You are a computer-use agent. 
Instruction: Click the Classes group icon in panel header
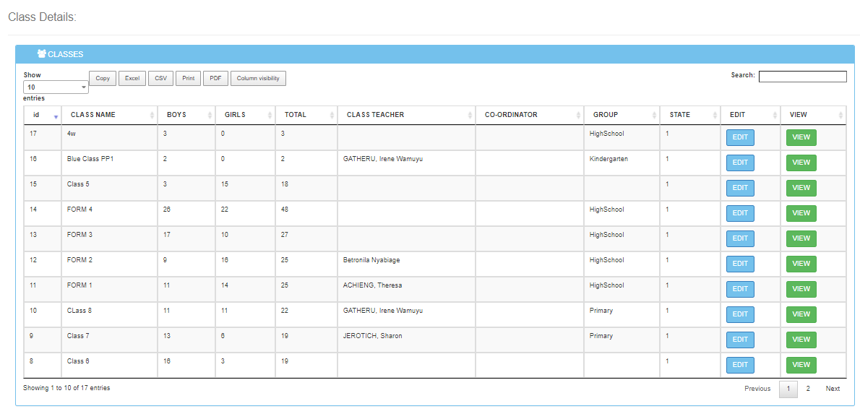click(x=41, y=54)
